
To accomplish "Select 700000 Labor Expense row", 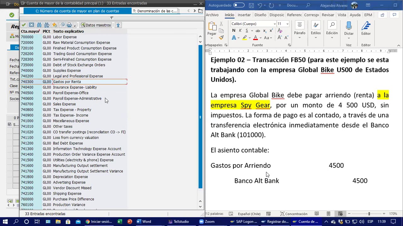I will tap(74, 37).
